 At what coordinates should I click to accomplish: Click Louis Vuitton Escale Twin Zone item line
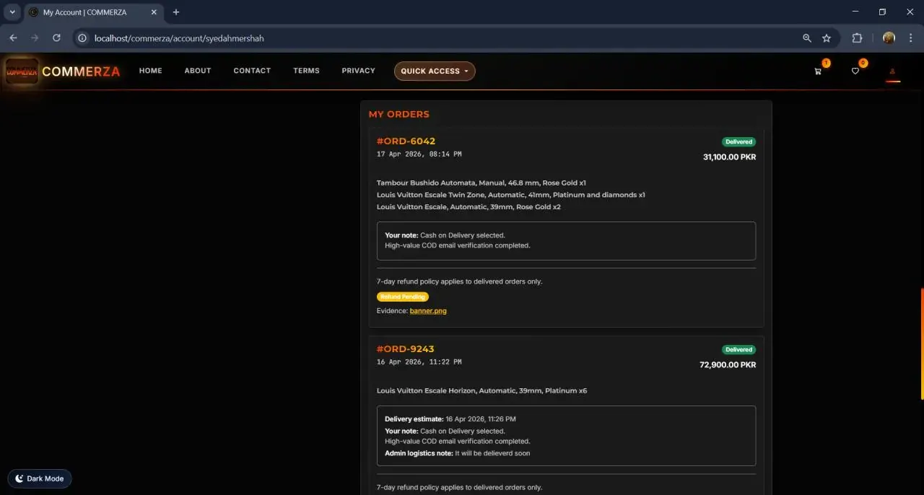[x=511, y=195]
